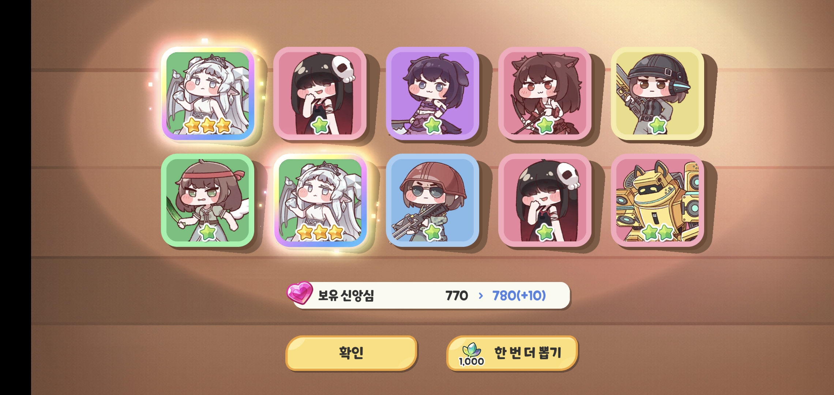Click the 780(+10) faith value
This screenshot has height=395, width=834.
519,296
